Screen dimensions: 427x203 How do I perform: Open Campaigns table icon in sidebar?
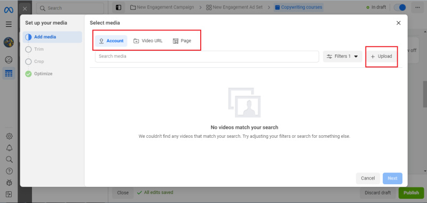pos(9,73)
